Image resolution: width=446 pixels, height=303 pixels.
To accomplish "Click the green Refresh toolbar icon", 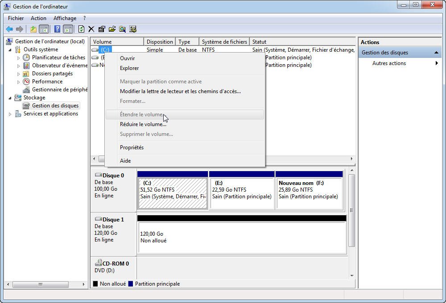I will [x=81, y=29].
